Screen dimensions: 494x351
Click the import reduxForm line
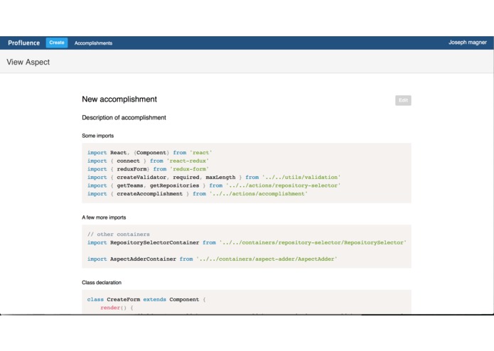[148, 169]
